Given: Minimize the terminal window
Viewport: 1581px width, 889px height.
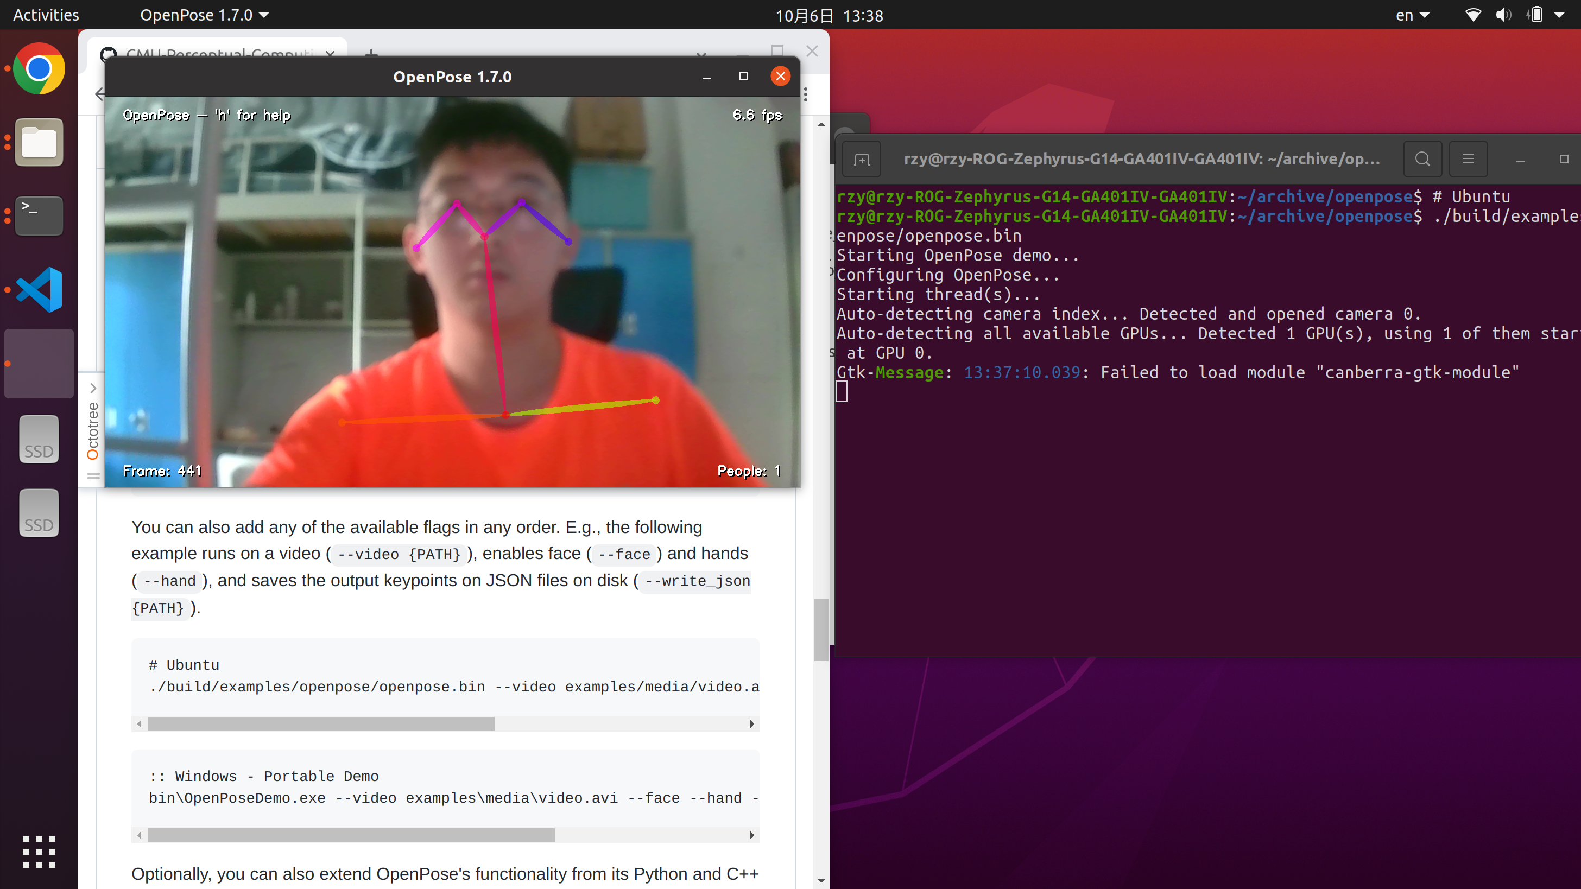Looking at the screenshot, I should coord(1520,160).
